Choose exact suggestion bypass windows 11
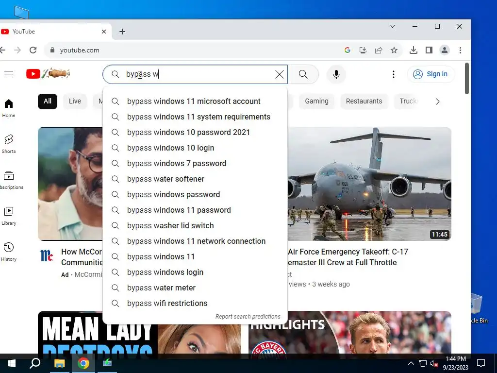This screenshot has height=373, width=497. click(x=195, y=256)
